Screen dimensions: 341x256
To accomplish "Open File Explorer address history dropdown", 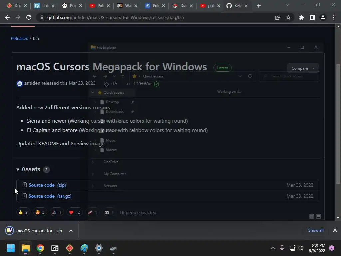I will click(x=240, y=76).
